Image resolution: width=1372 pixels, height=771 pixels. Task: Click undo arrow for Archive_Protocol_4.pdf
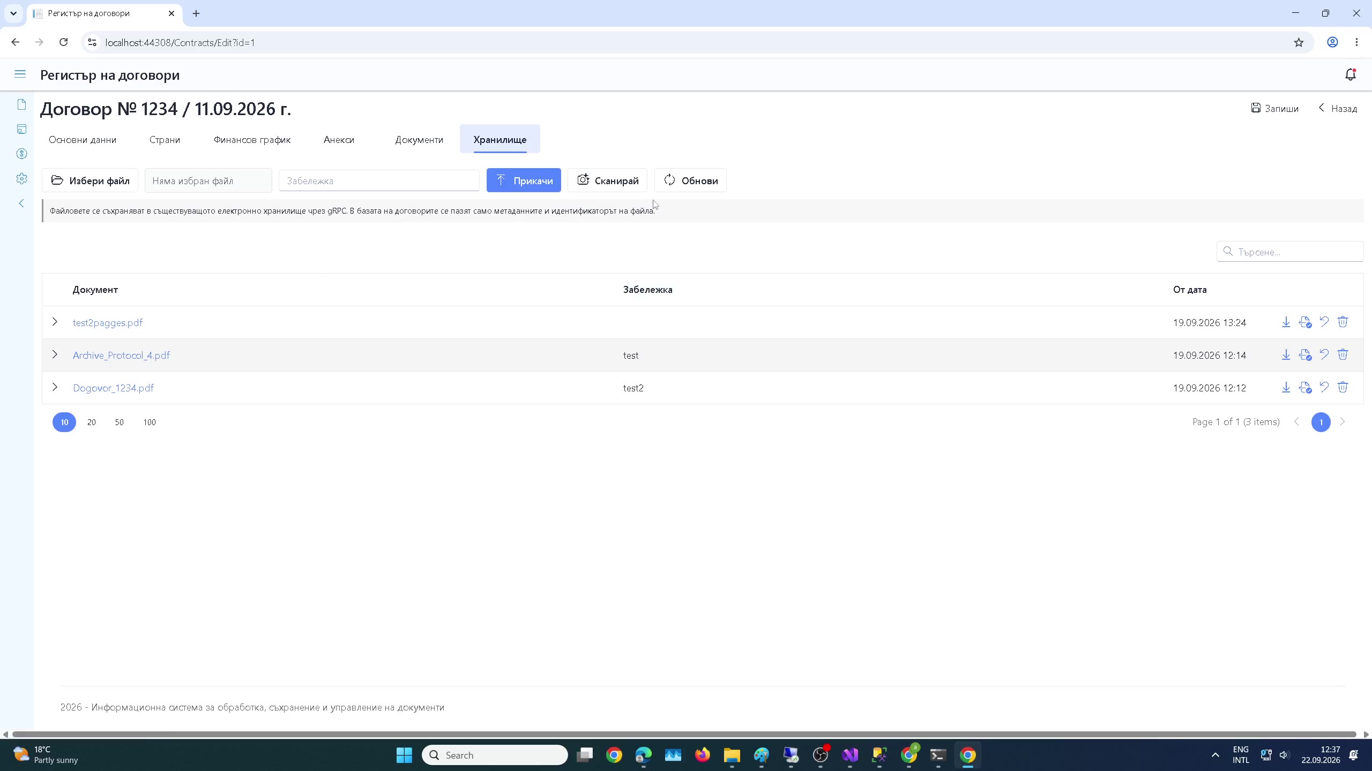[1324, 354]
